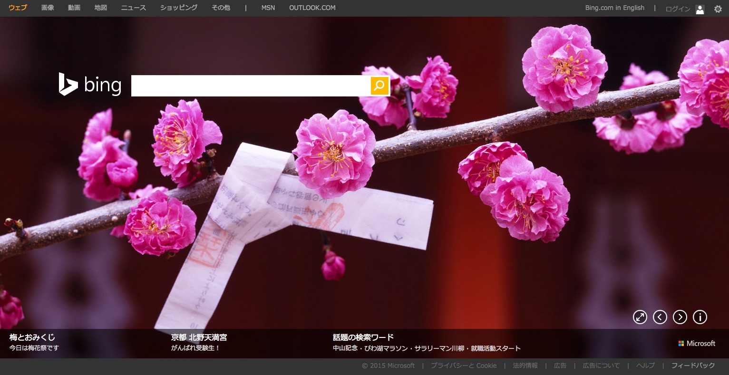The width and height of the screenshot is (729, 375).
Task: Switch to the 動画 (Videos) tab
Action: 74,8
